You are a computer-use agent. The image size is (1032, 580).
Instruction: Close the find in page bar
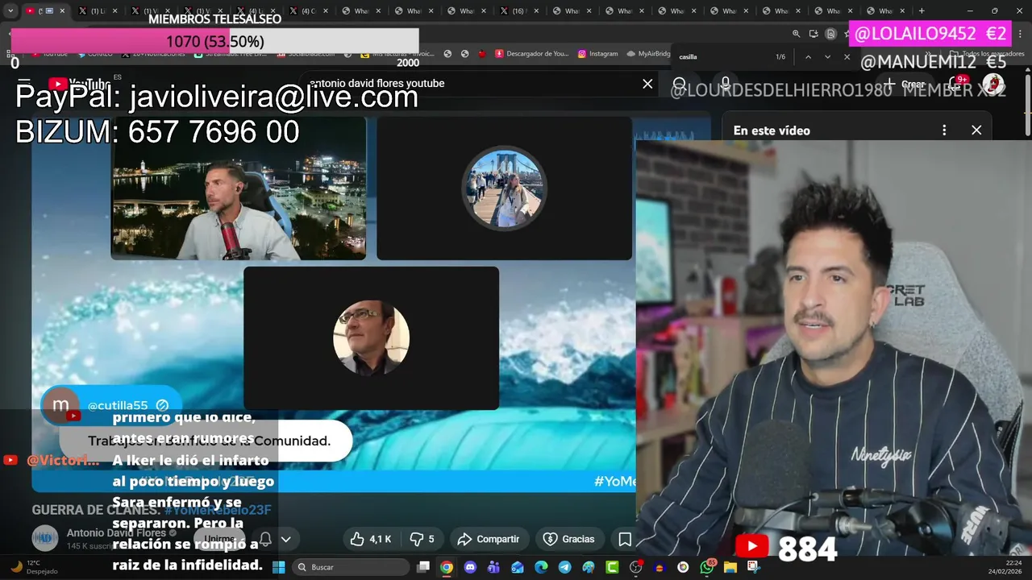[847, 57]
